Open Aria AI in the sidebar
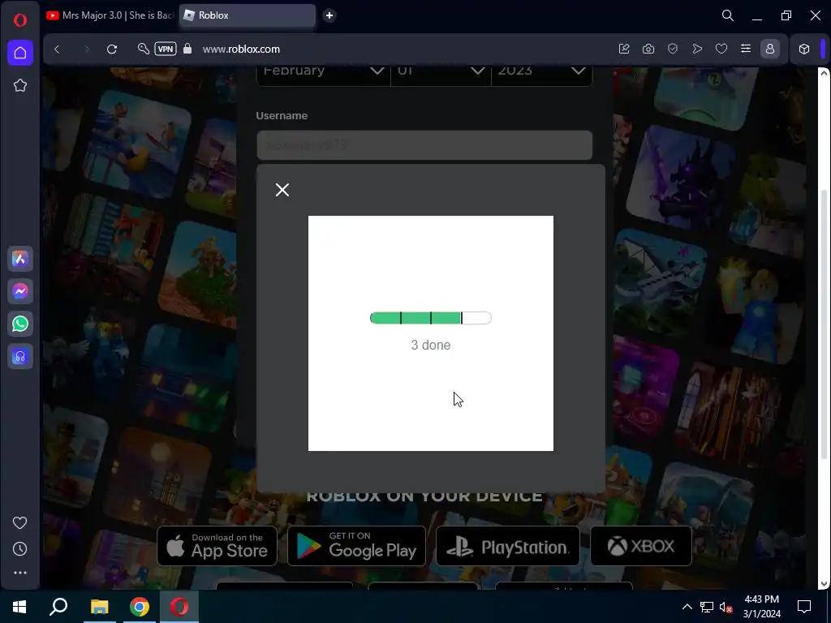Screen dimensions: 831x623 20,259
